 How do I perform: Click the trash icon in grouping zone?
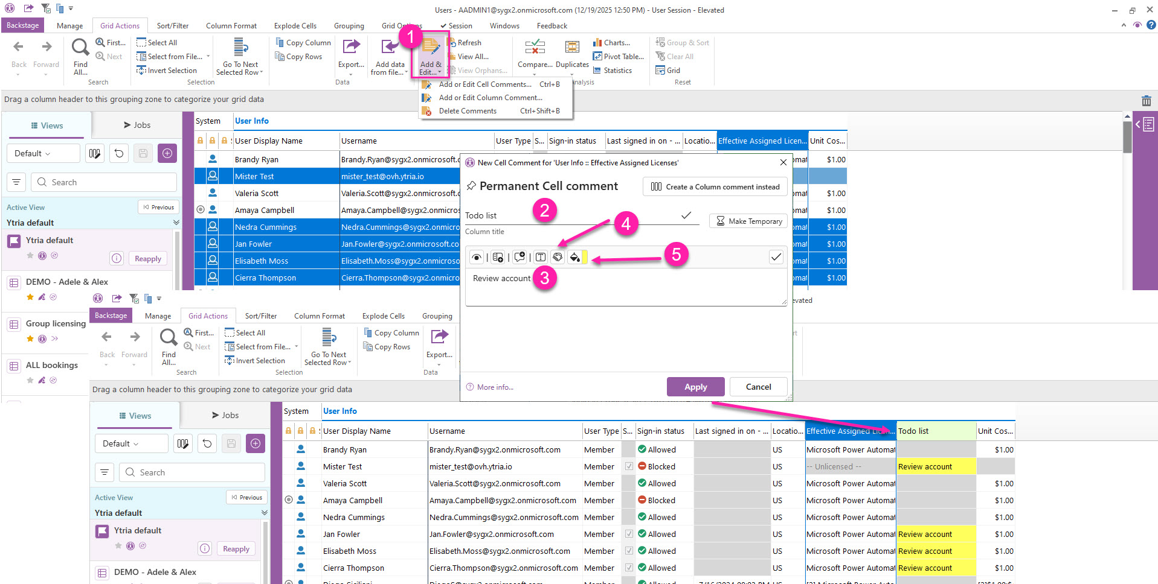click(1146, 101)
